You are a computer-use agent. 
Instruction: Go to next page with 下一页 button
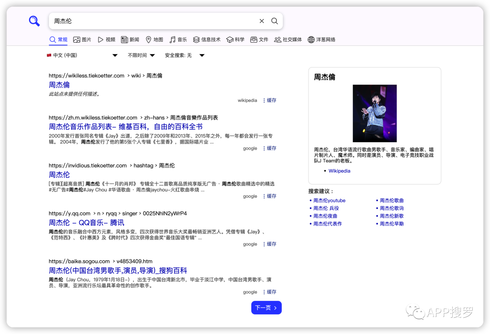point(266,308)
